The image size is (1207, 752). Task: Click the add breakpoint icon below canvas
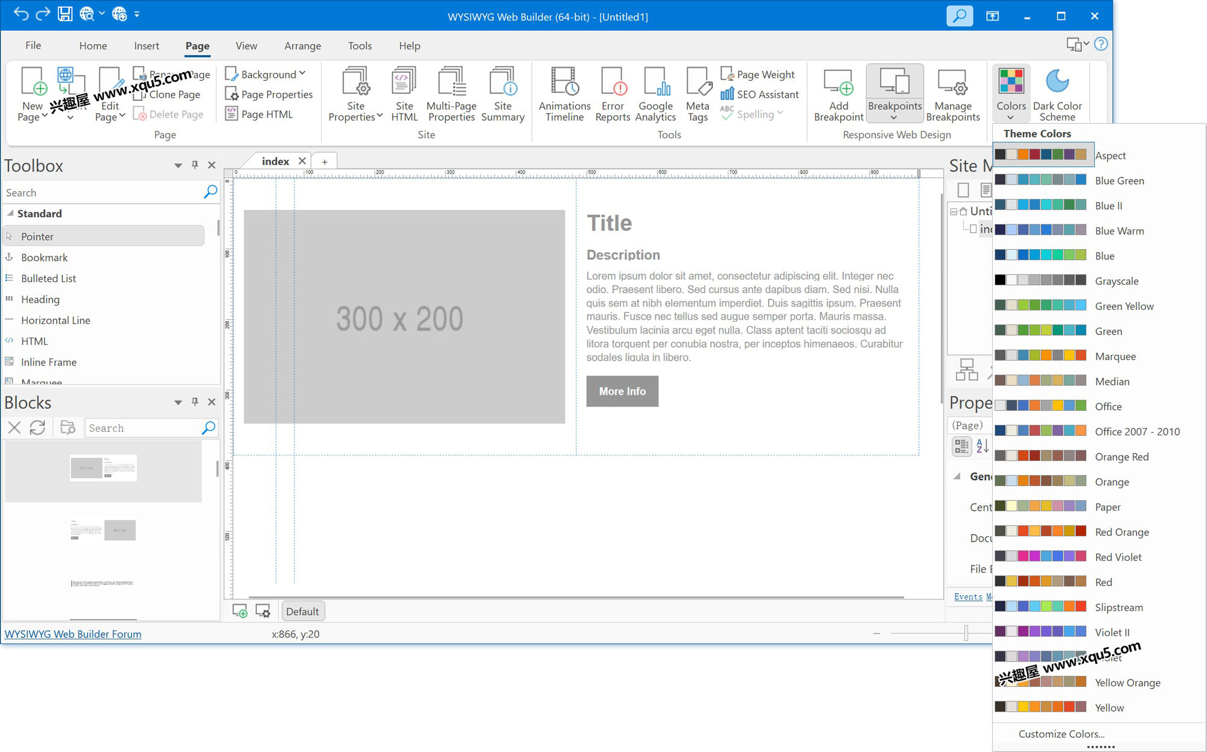click(240, 611)
